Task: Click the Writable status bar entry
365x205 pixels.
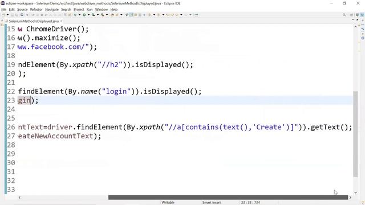Action: (x=168, y=203)
